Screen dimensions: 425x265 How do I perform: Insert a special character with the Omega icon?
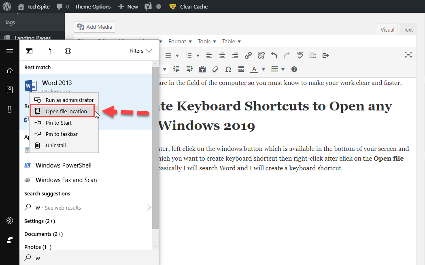tap(228, 69)
